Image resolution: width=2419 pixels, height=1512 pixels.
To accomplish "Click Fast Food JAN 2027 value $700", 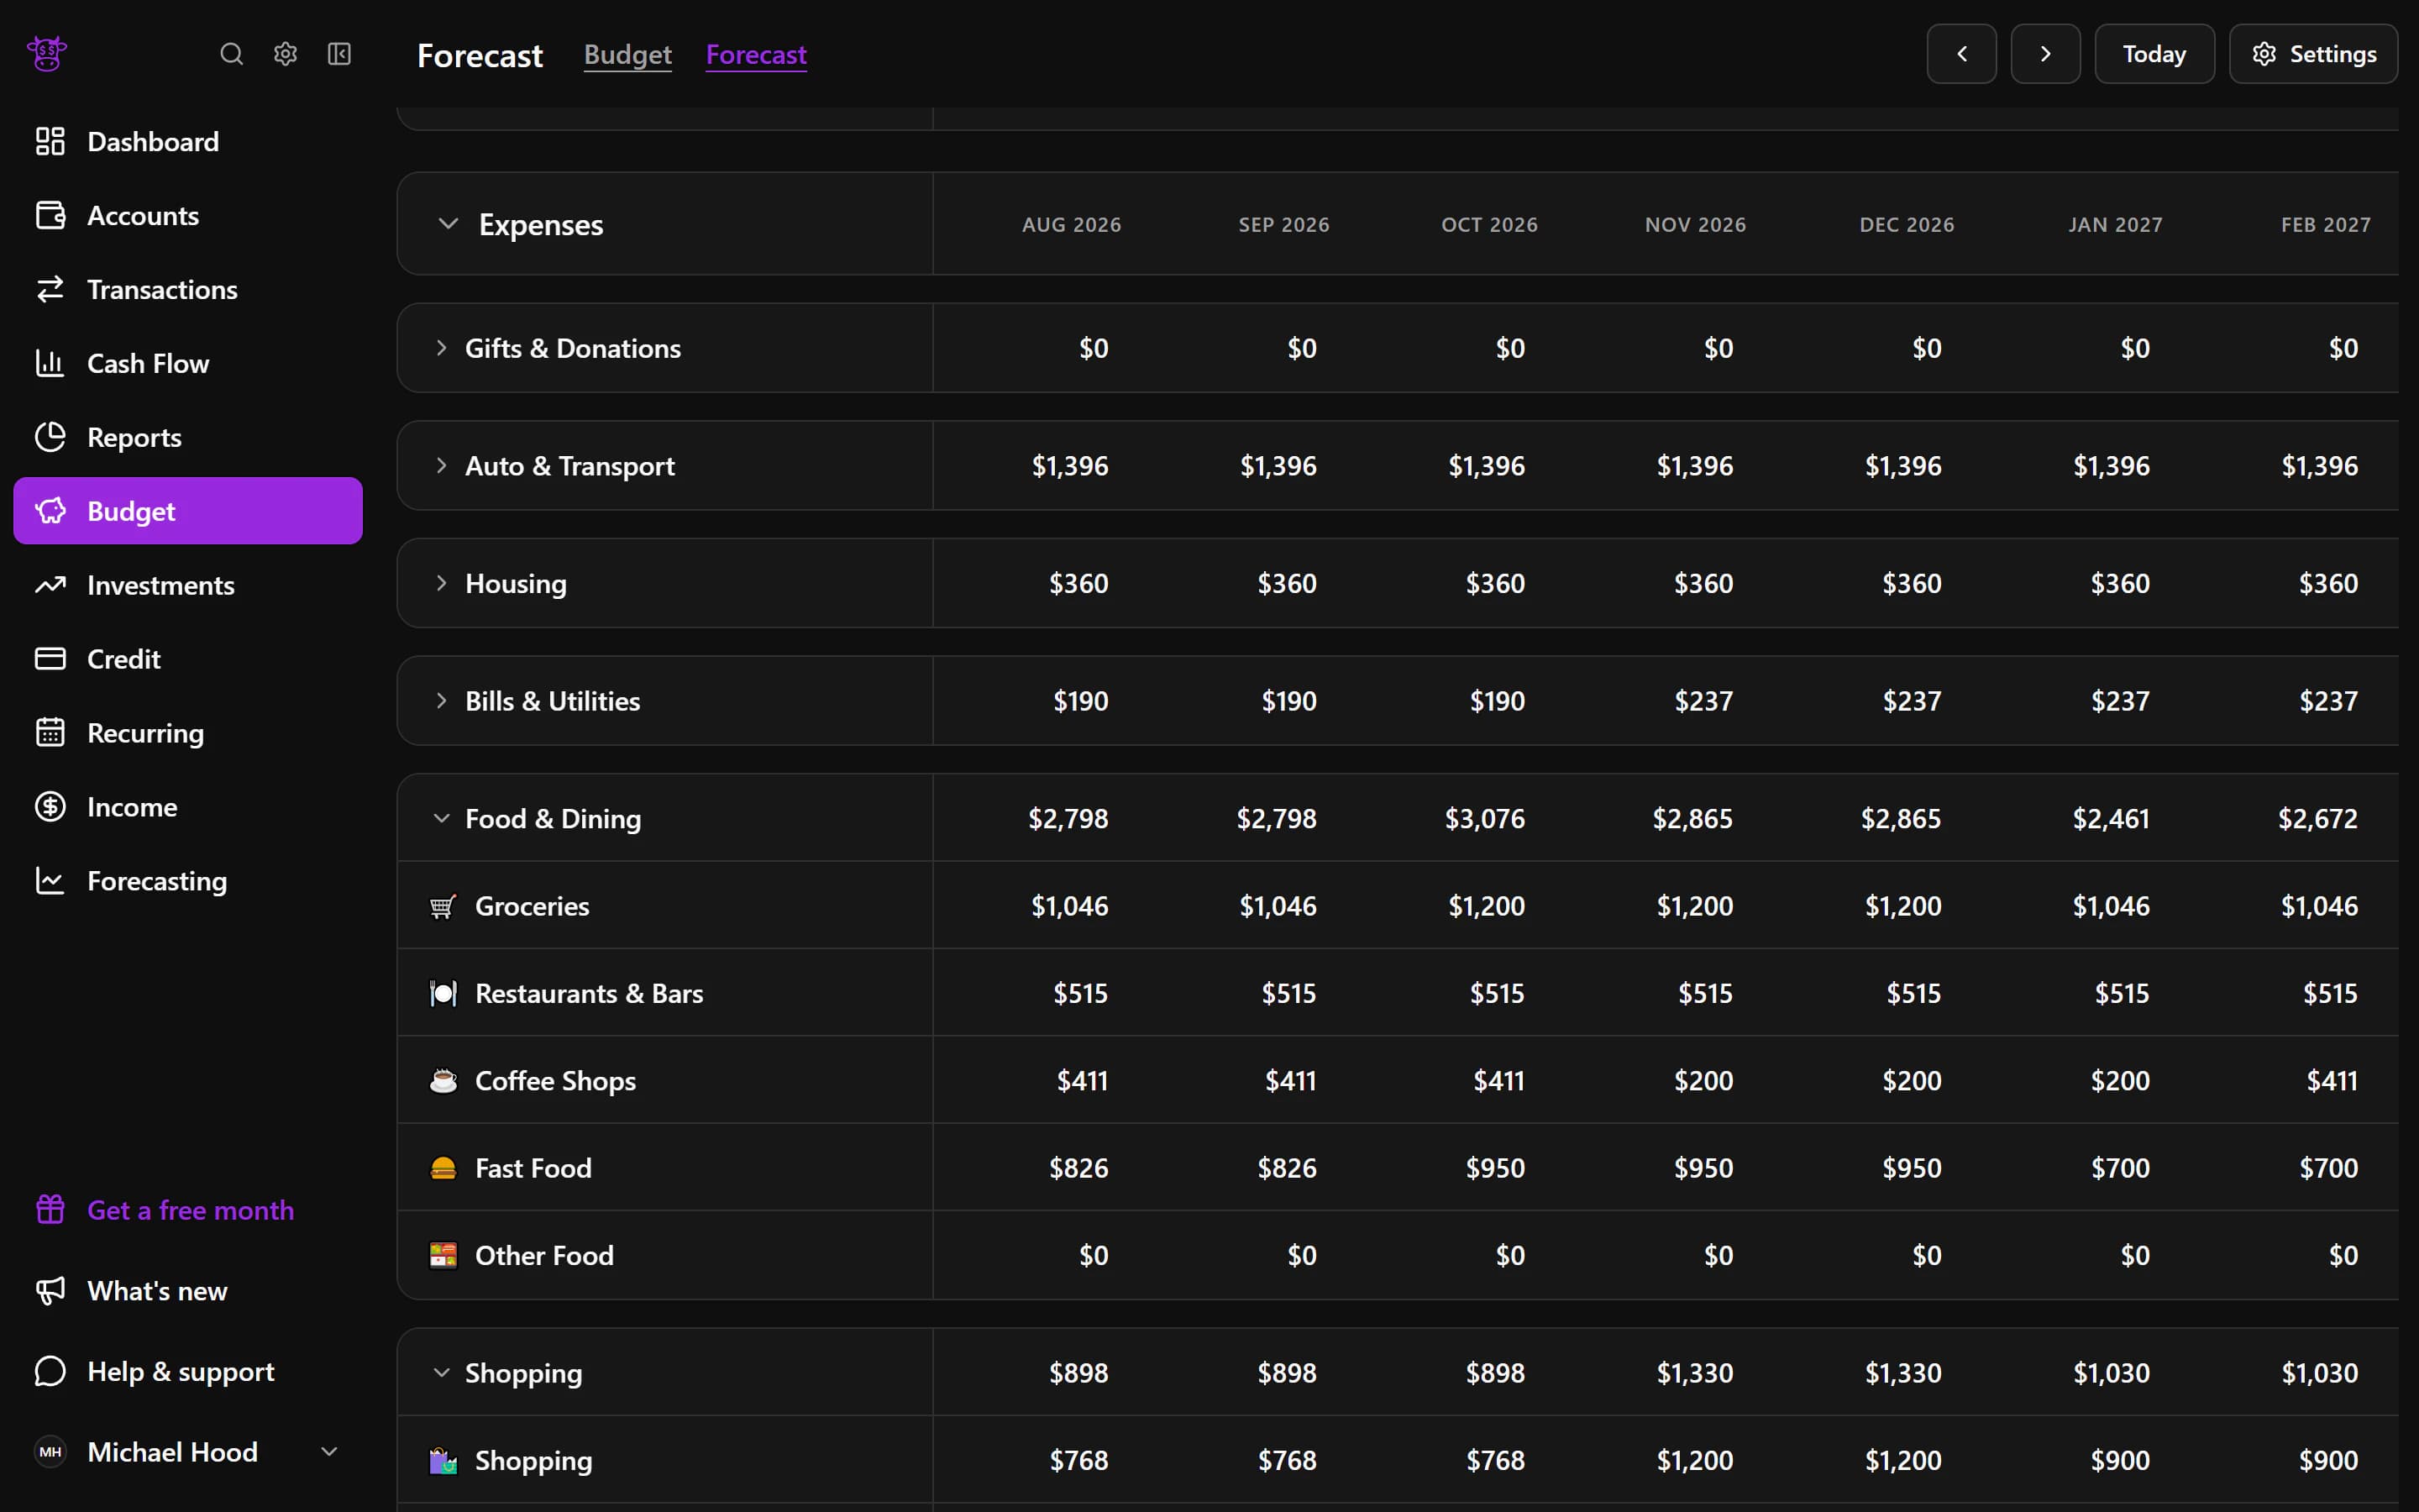I will (x=2120, y=1168).
